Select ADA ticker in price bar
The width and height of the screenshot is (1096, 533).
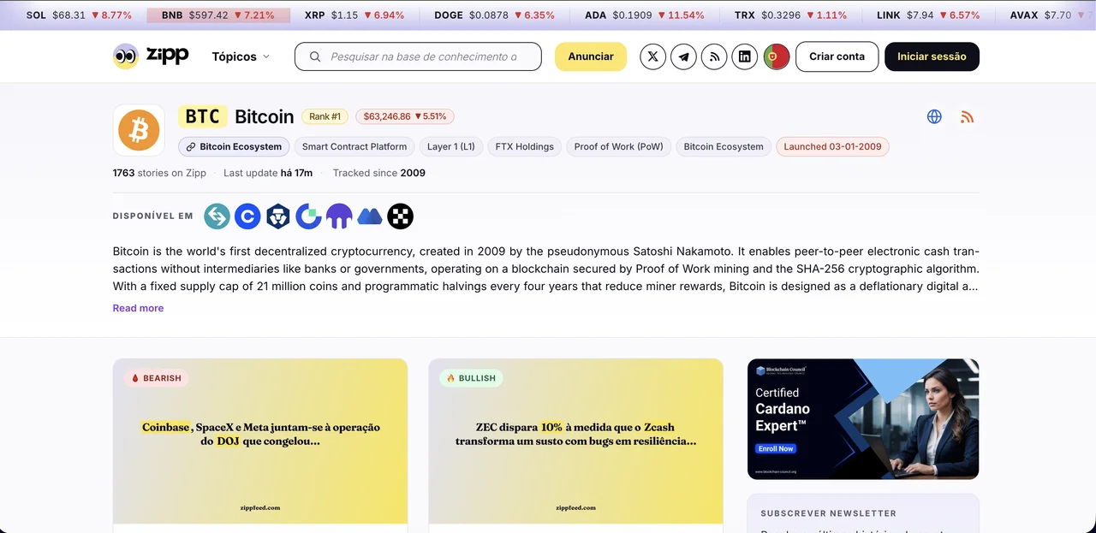[645, 15]
